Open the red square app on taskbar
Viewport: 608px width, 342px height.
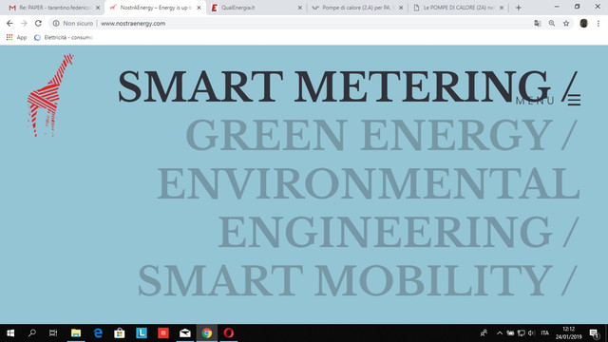tap(163, 333)
